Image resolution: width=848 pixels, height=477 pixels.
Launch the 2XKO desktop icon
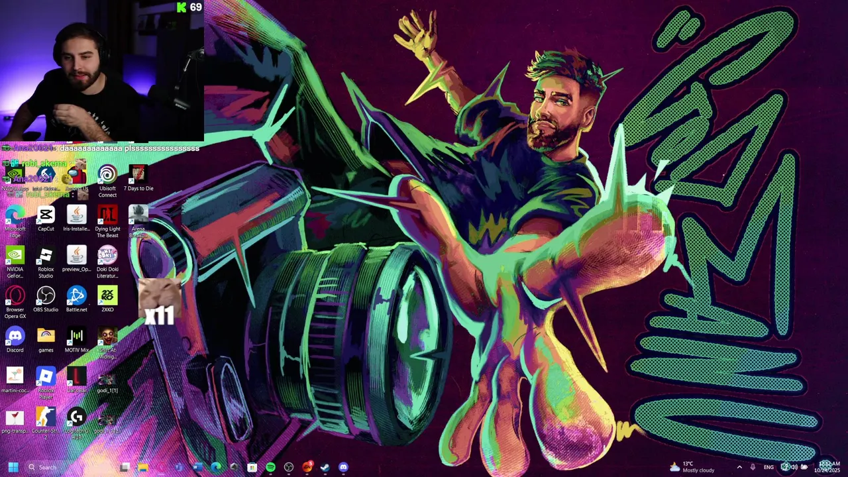(107, 299)
